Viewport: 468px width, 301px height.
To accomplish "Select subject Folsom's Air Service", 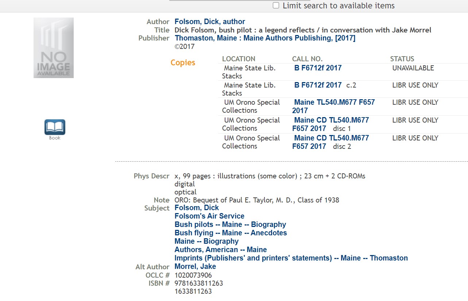I will tap(209, 216).
